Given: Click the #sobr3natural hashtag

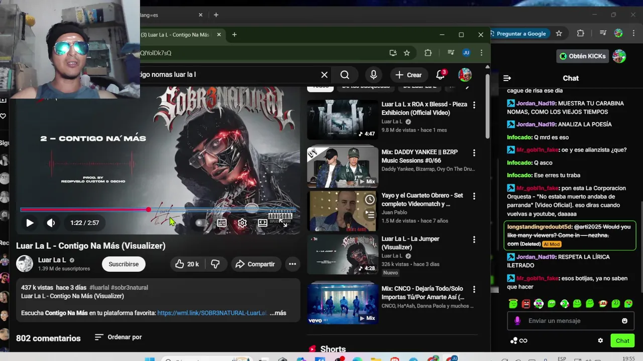Looking at the screenshot, I should (x=130, y=287).
